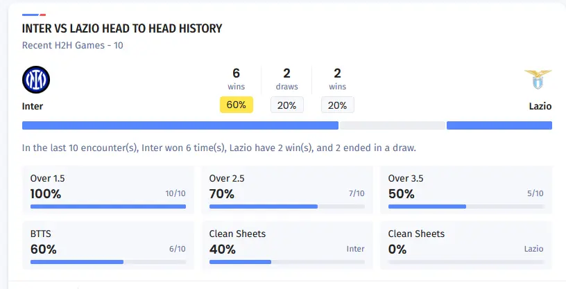Click the Lazio eagle crest icon
566x289 pixels.
click(x=538, y=80)
